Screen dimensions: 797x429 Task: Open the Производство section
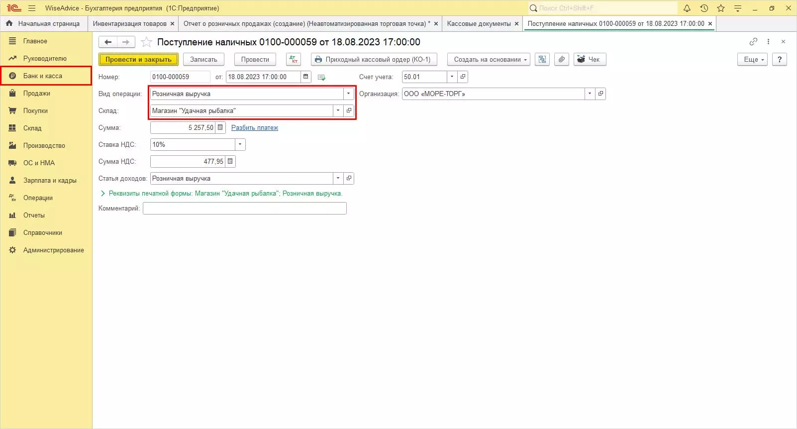pos(46,145)
